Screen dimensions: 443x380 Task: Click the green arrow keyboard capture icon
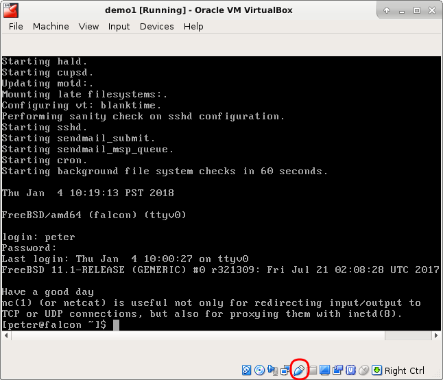pos(376,370)
